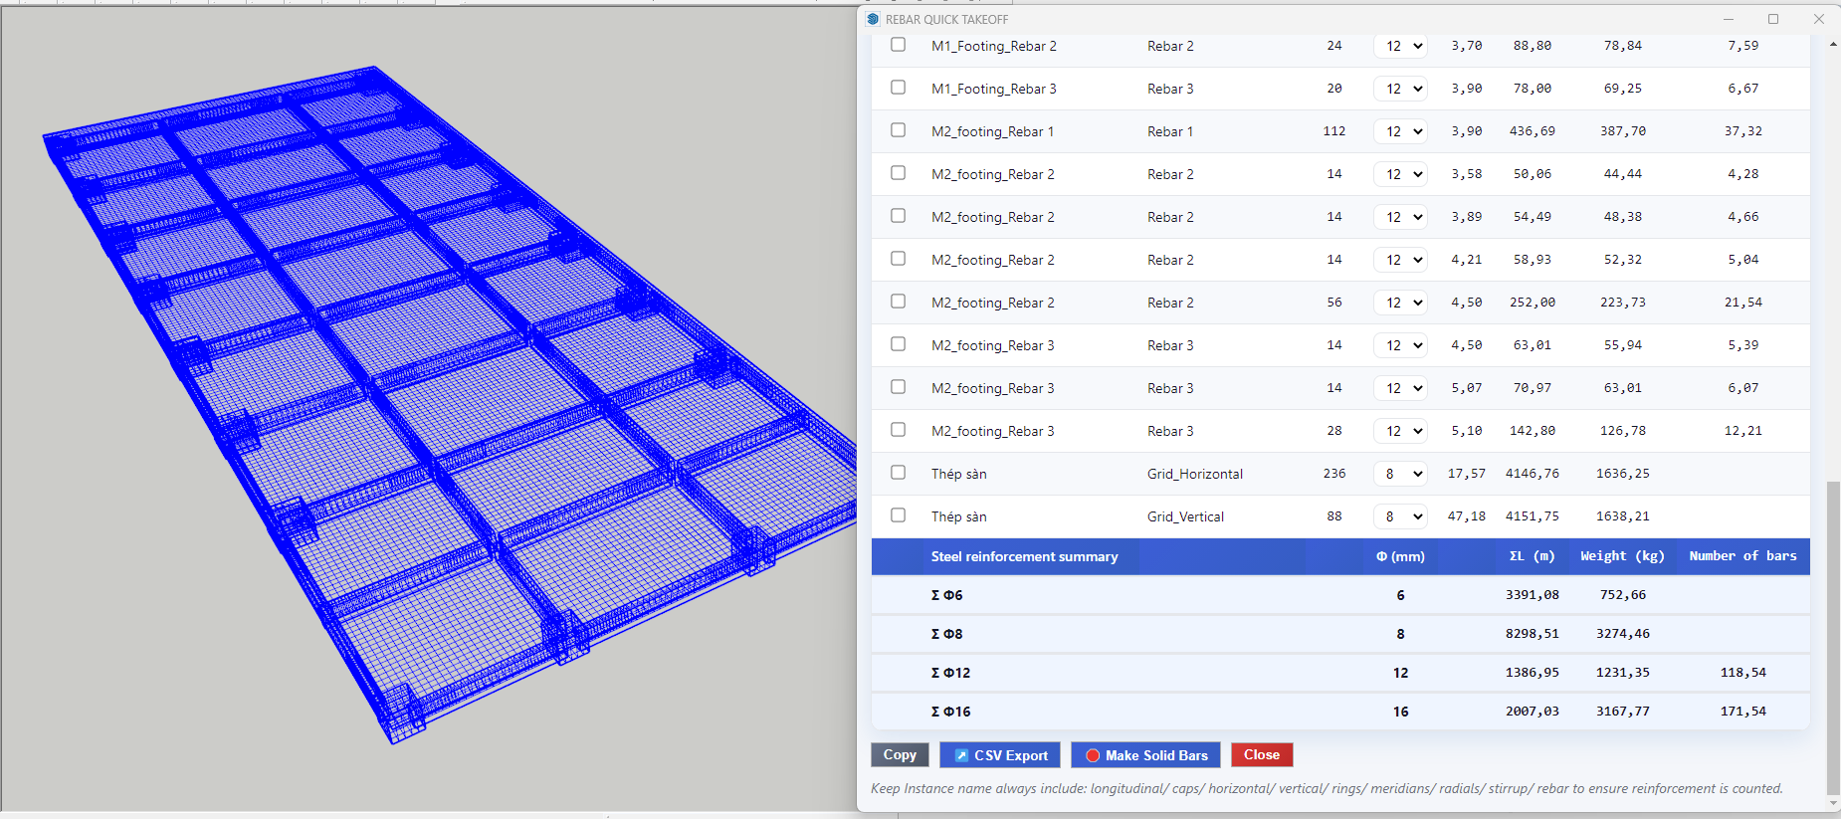This screenshot has width=1841, height=819.
Task: Click the CSV Export arrow icon
Action: (x=961, y=755)
